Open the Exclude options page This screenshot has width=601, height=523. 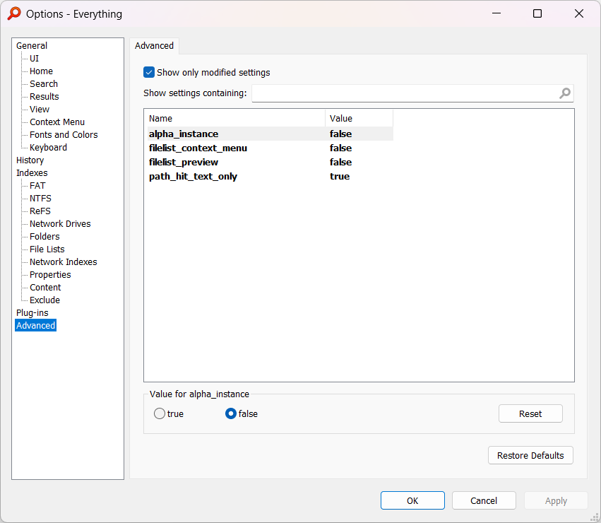pyautogui.click(x=44, y=300)
